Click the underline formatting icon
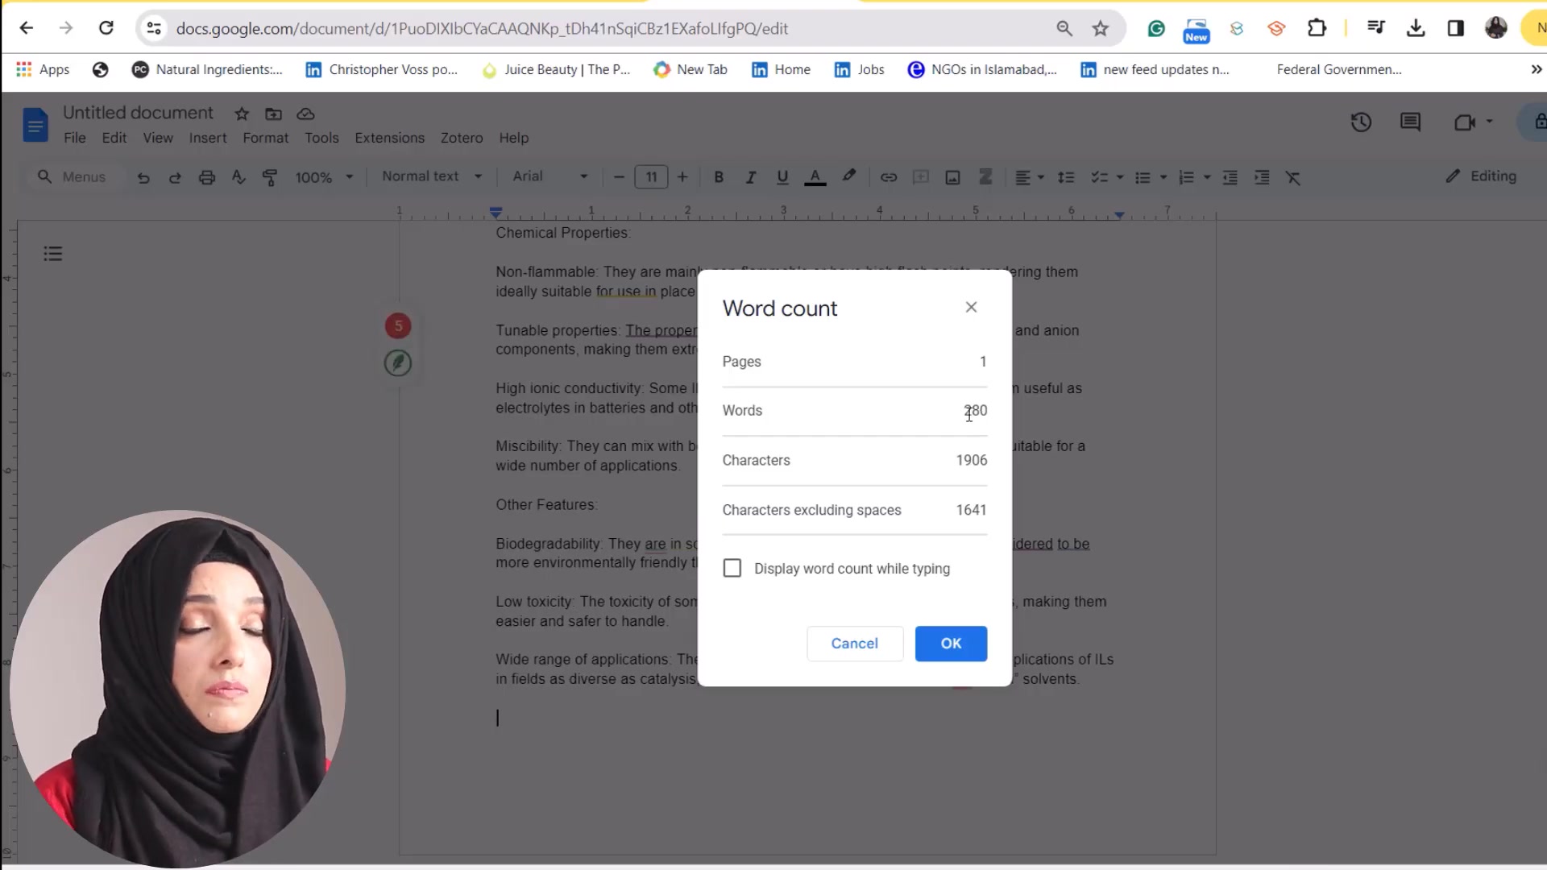This screenshot has width=1547, height=870. (x=782, y=177)
